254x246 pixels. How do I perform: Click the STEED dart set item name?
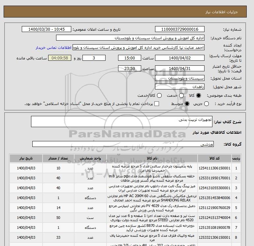point(152,218)
